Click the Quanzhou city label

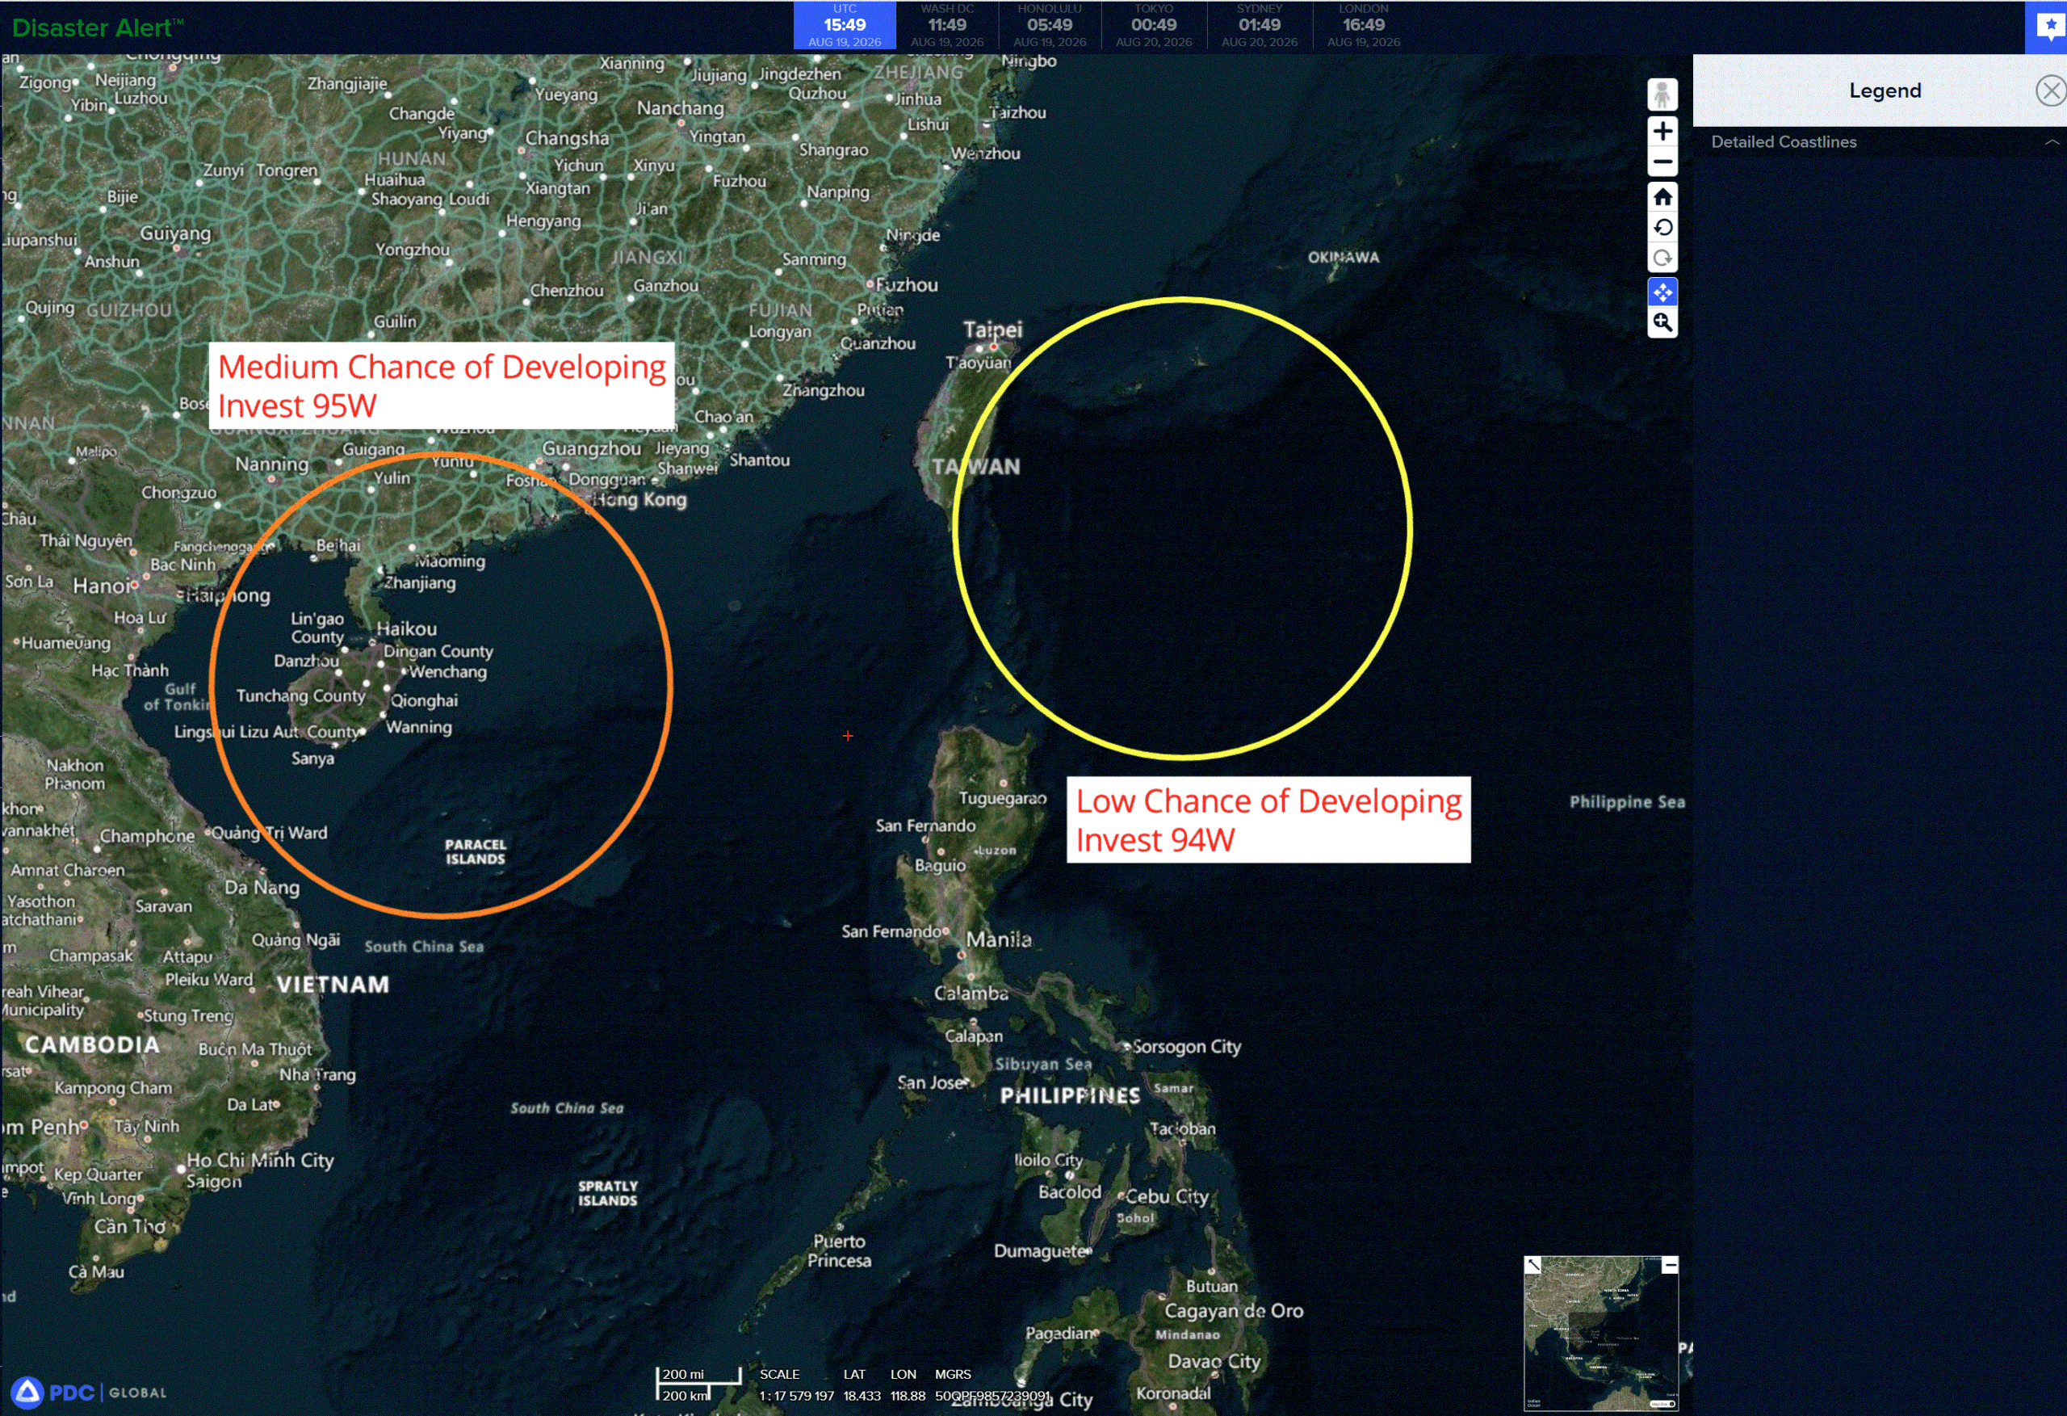[x=877, y=343]
